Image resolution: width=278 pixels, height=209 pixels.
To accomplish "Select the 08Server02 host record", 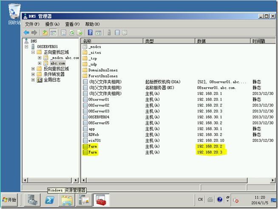I will (x=178, y=105).
